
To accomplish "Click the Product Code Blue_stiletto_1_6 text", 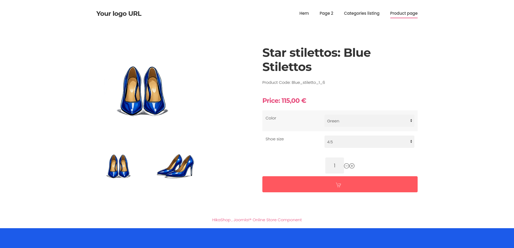I will click(x=293, y=82).
